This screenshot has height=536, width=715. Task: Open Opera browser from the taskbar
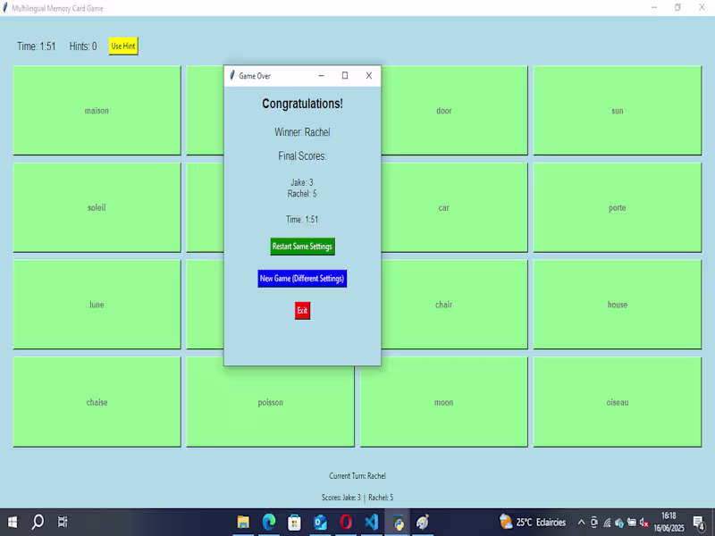346,522
